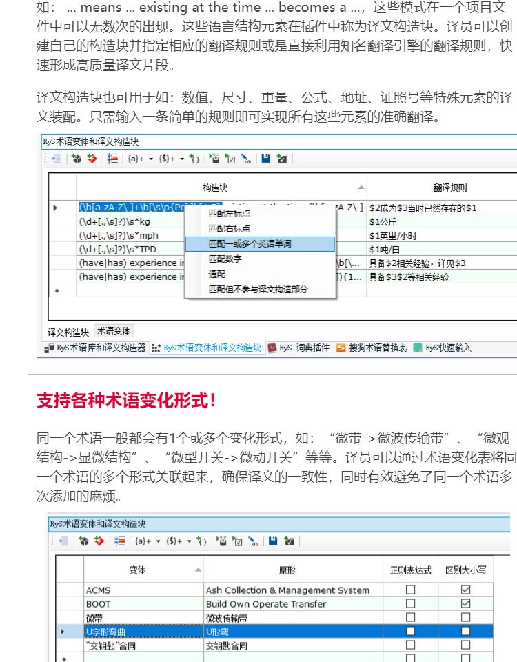Click 正则表达式 column header
Image resolution: width=517 pixels, height=662 pixels.
pos(411,570)
